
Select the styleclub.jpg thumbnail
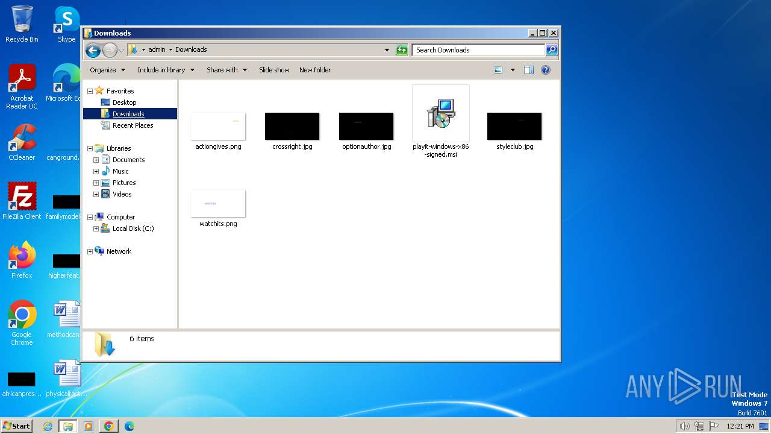coord(514,126)
